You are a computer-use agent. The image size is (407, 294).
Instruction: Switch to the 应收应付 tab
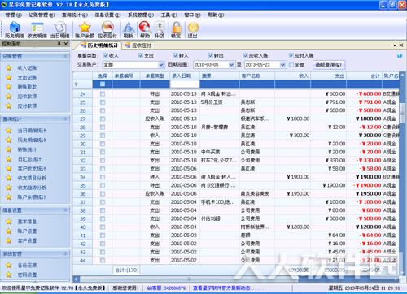click(x=138, y=45)
